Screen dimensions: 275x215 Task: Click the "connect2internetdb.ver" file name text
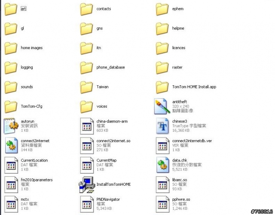[192, 141]
